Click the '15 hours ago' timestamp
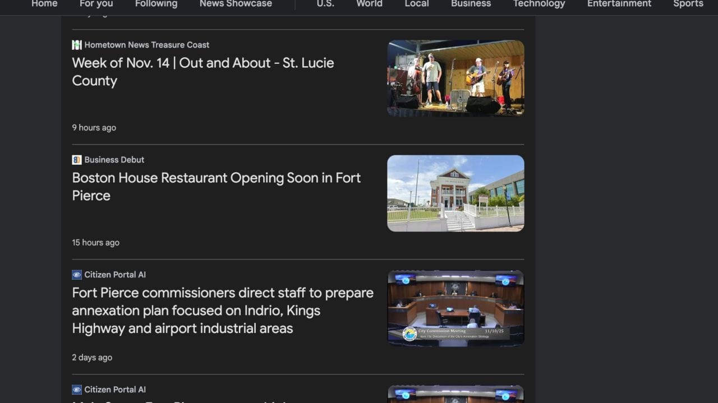 tap(96, 243)
